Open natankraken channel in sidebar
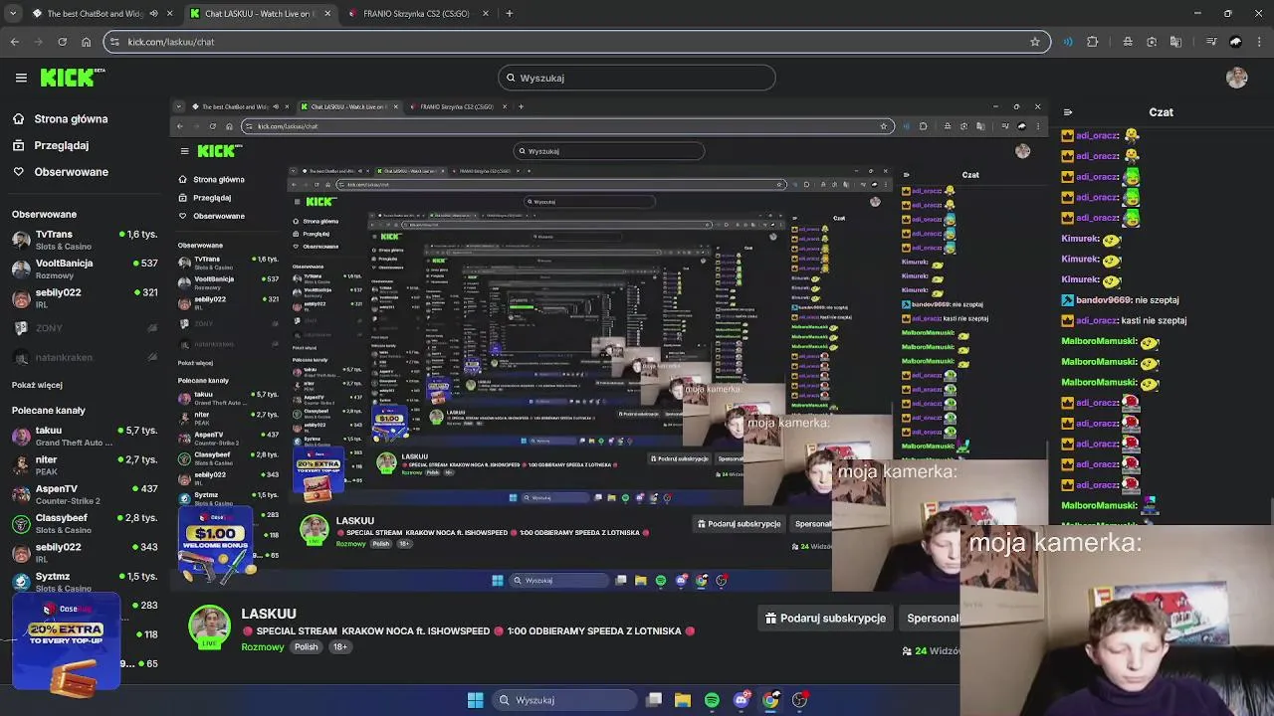The height and width of the screenshot is (716, 1274). [84, 357]
